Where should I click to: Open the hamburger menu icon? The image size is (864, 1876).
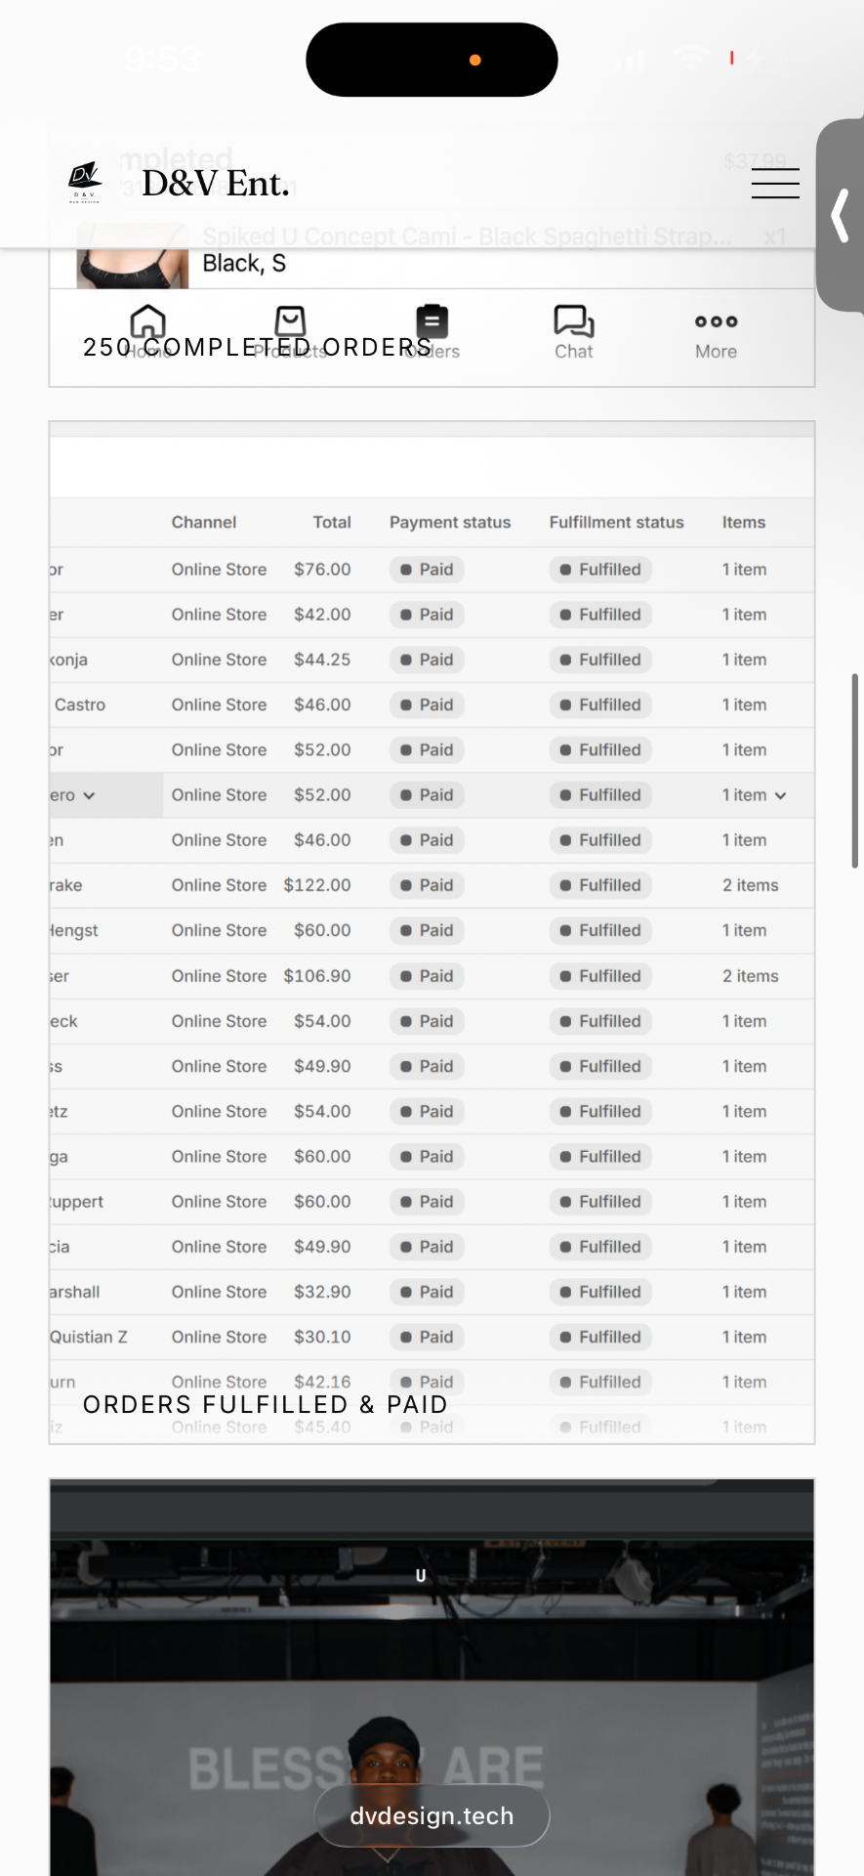click(x=775, y=184)
